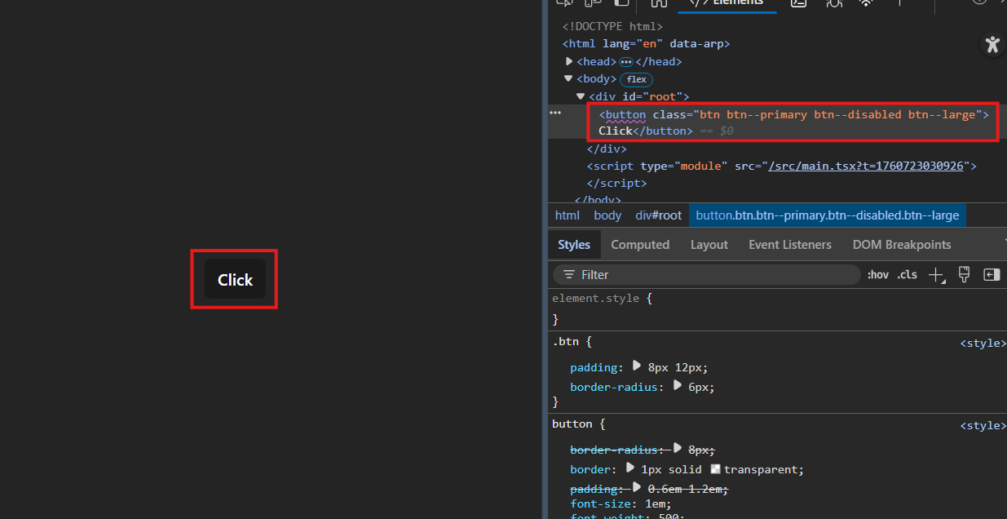1007x519 pixels.
Task: Select the closing </script> line
Action: (616, 184)
